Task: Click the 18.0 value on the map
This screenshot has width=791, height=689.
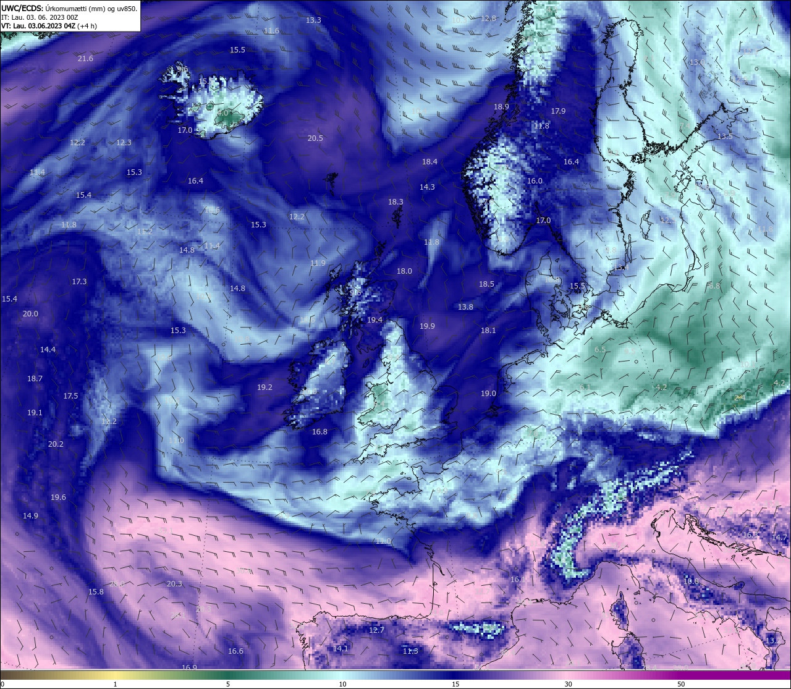Action: pyautogui.click(x=404, y=271)
